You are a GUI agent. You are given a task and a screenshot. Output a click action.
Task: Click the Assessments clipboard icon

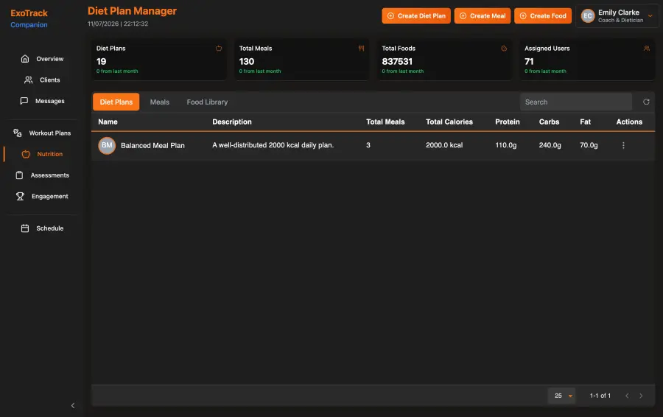pos(19,175)
